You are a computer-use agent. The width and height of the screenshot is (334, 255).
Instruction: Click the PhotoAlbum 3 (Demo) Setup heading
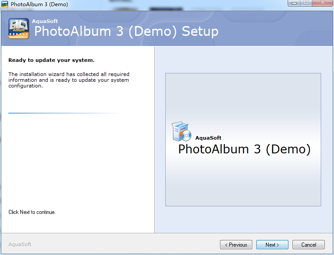click(x=126, y=31)
